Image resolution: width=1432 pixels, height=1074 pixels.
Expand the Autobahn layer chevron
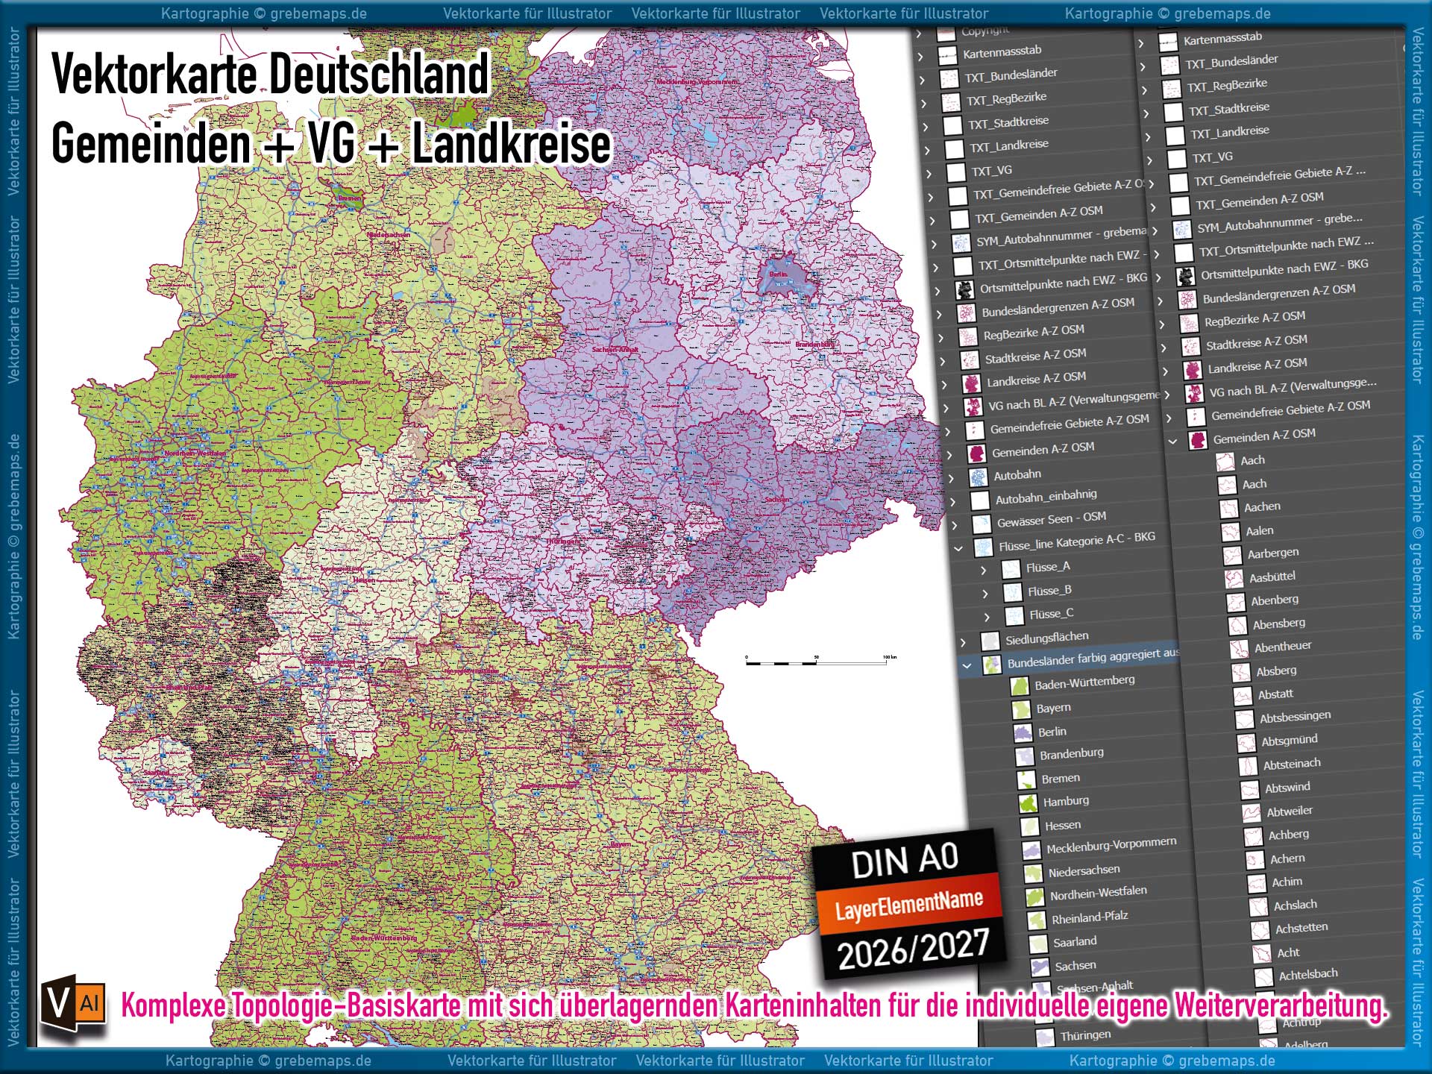coord(950,480)
